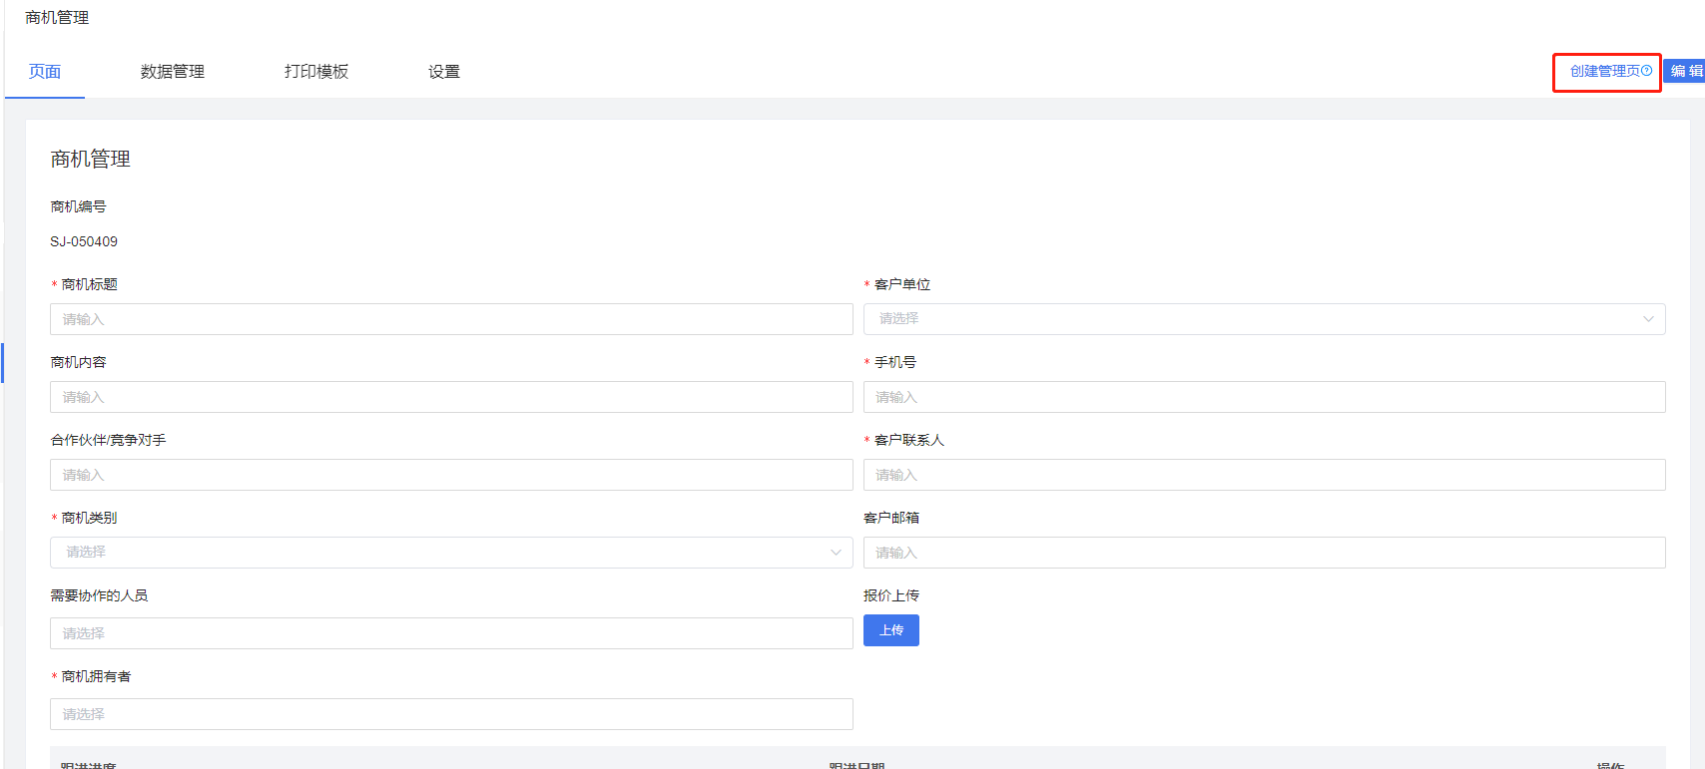Open the 商机拥有者 selector

pos(451,714)
